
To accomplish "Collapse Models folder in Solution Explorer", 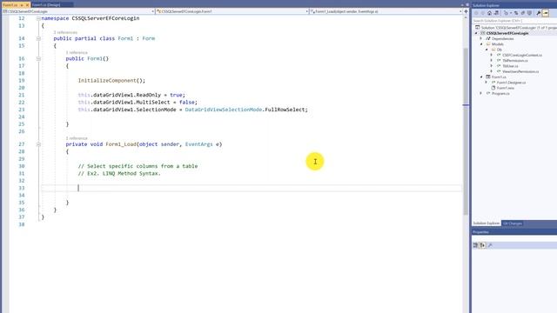I will 481,44.
